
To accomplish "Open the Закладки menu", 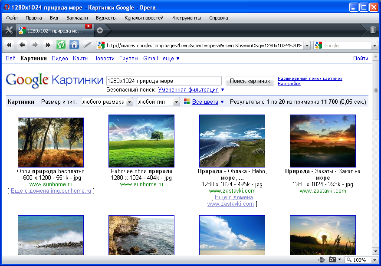I will pos(77,18).
